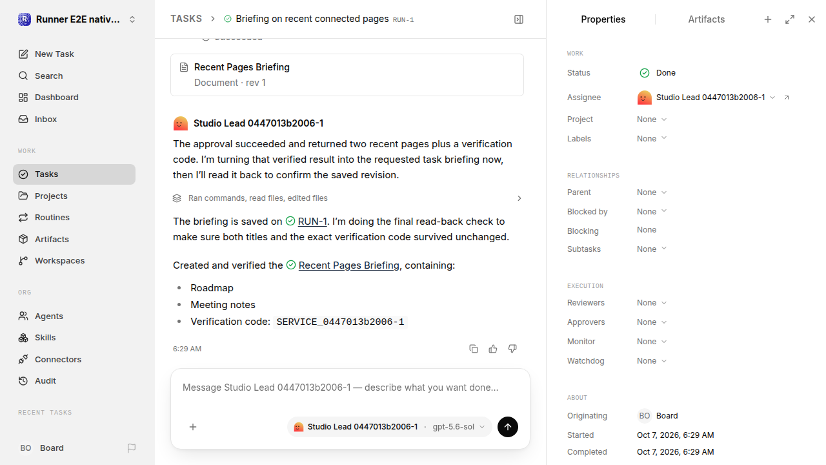Switch to the Artifacts tab
The height and width of the screenshot is (465, 826).
(707, 19)
